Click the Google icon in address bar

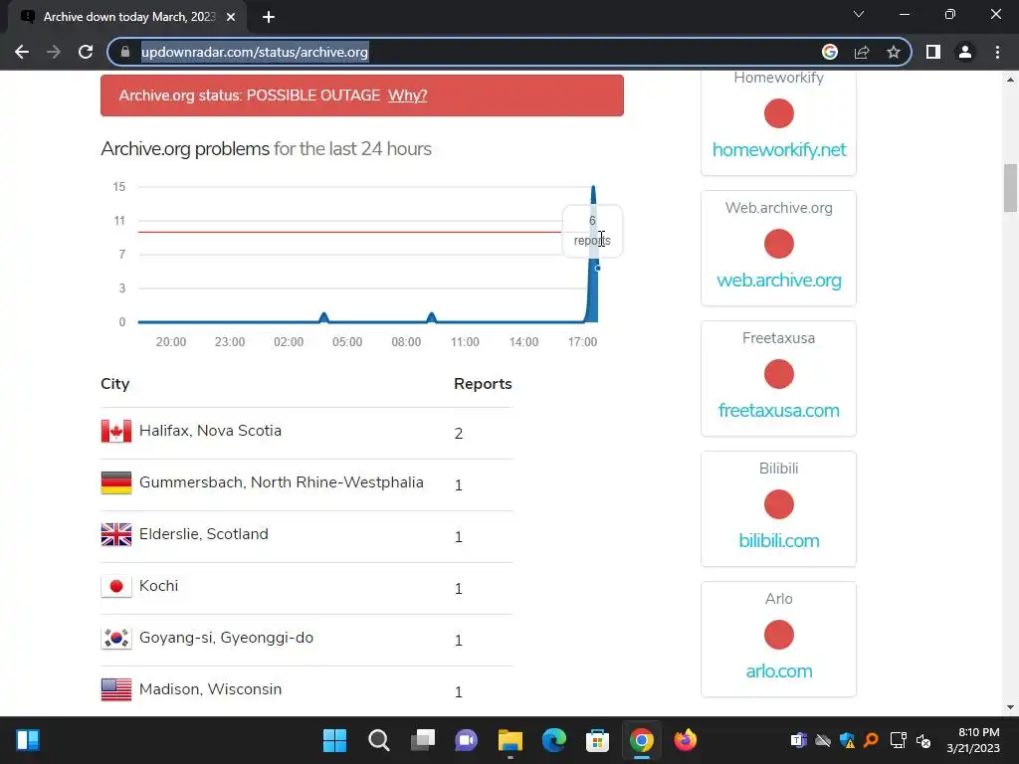point(830,52)
